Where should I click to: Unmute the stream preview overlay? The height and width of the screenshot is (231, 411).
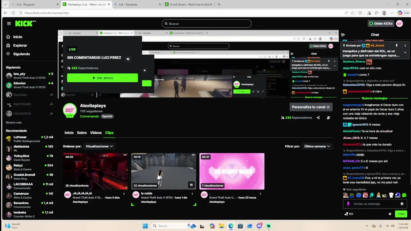(x=128, y=59)
